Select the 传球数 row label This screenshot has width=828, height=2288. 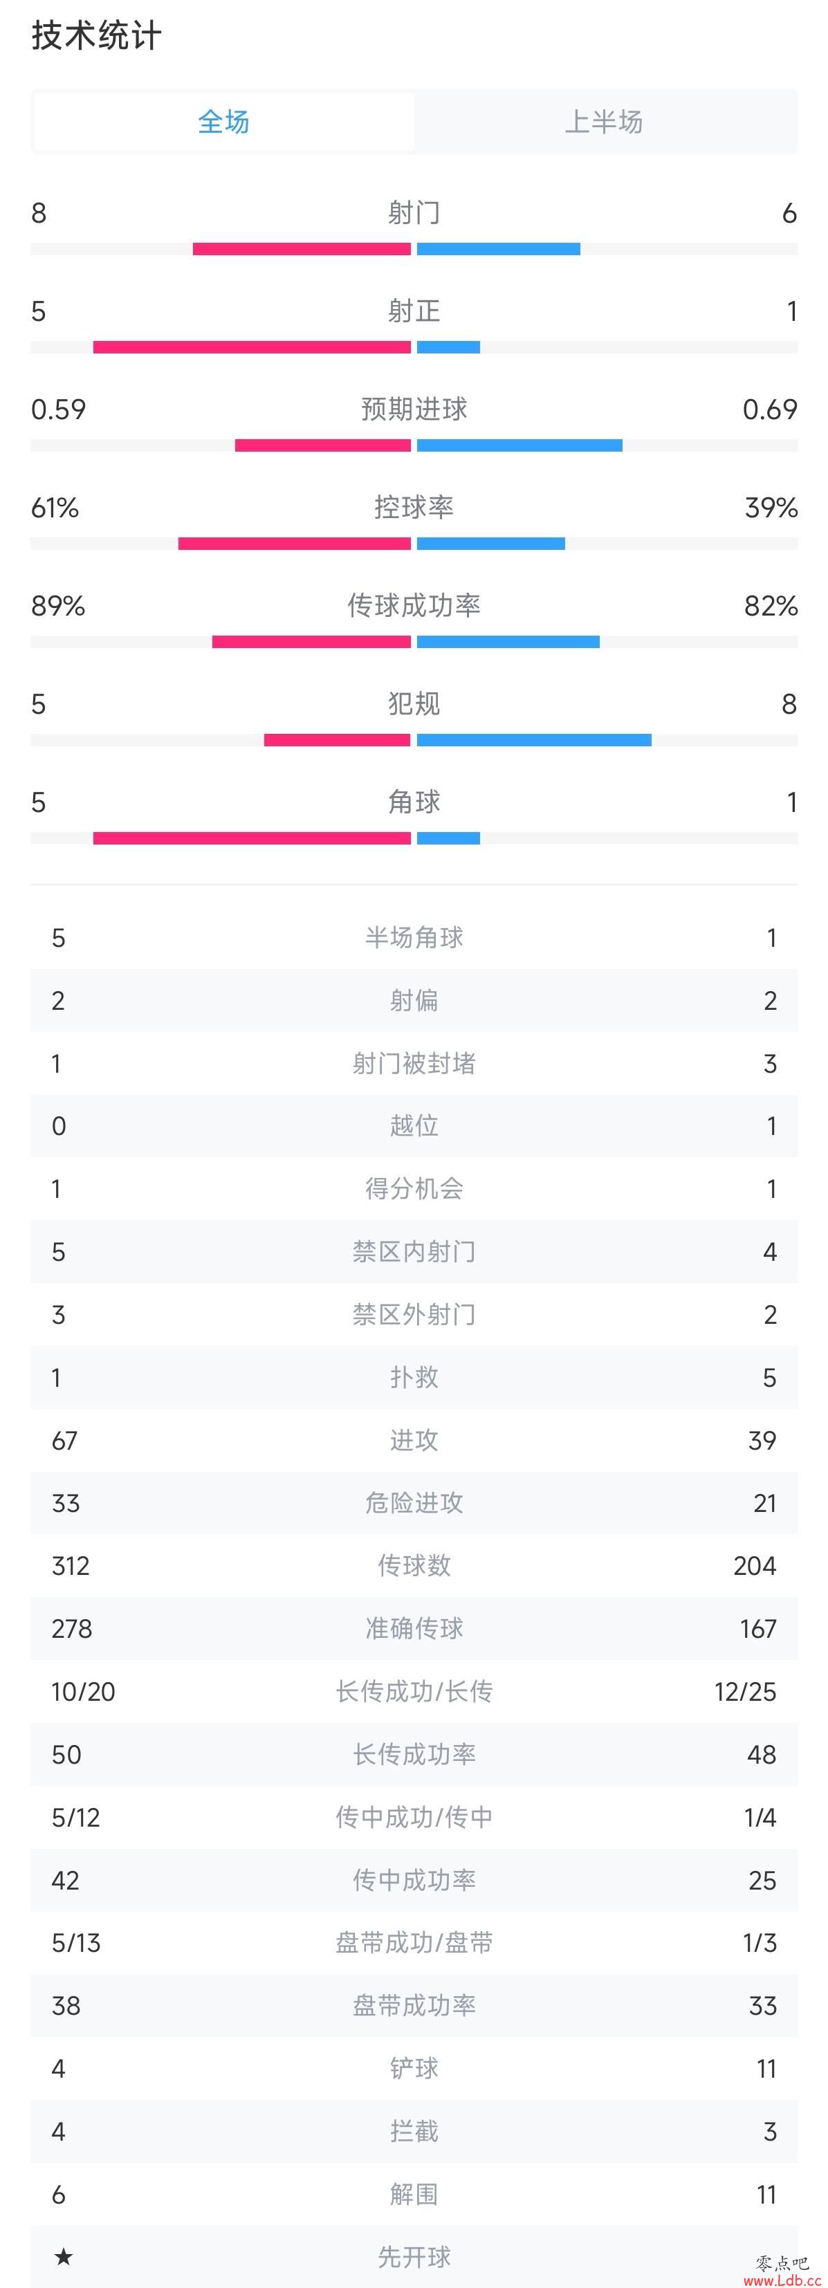414,1566
